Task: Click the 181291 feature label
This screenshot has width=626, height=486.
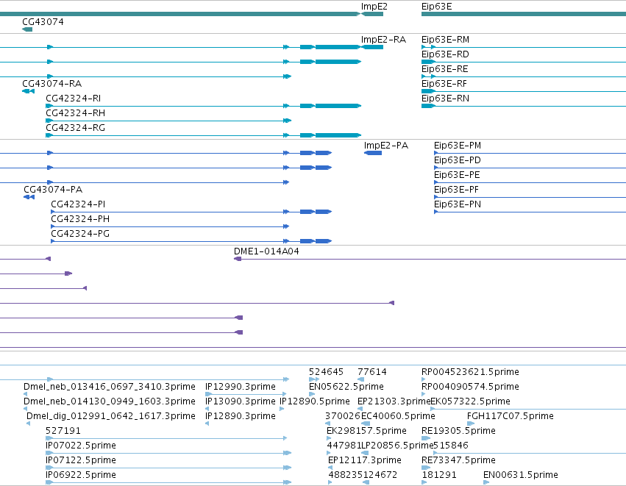Action: click(439, 475)
